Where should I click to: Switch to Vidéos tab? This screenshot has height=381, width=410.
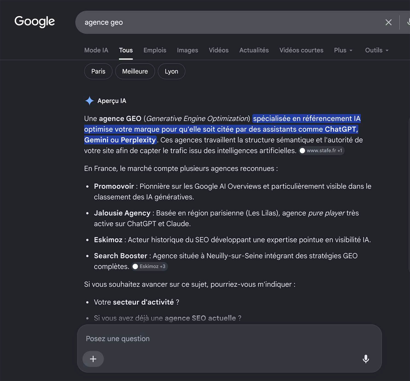point(219,50)
